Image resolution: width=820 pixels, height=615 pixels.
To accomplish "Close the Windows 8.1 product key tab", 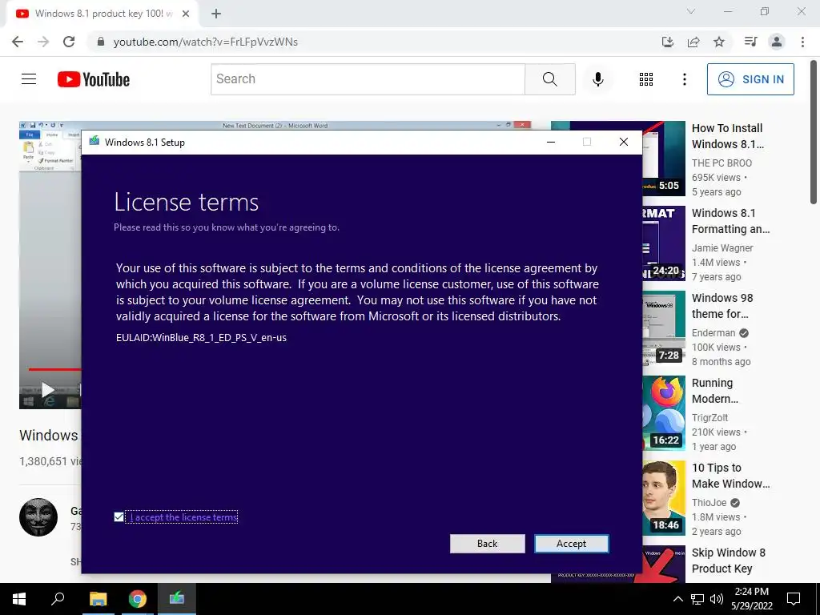I will [x=186, y=14].
